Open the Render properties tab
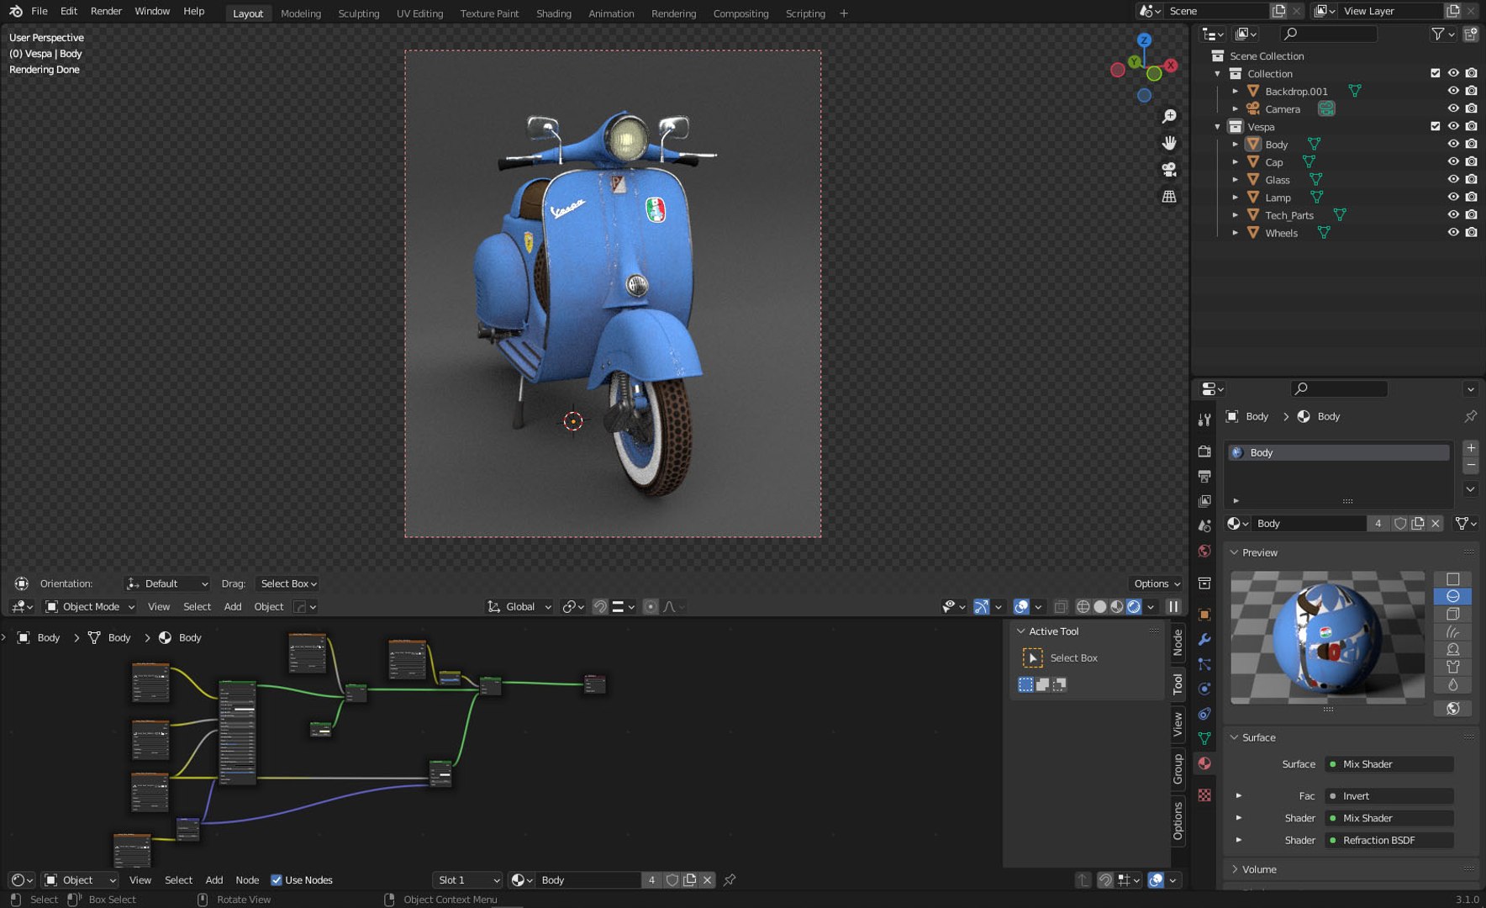 point(1204,451)
